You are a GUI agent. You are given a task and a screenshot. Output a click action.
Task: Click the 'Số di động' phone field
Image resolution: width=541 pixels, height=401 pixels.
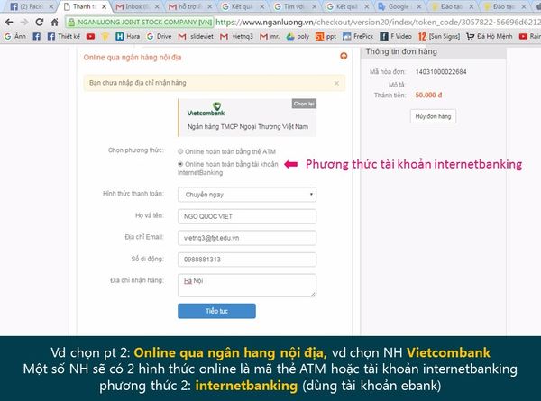pos(247,260)
